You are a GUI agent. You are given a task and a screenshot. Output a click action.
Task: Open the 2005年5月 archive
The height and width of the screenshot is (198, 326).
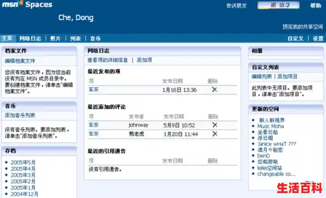pos(23,162)
